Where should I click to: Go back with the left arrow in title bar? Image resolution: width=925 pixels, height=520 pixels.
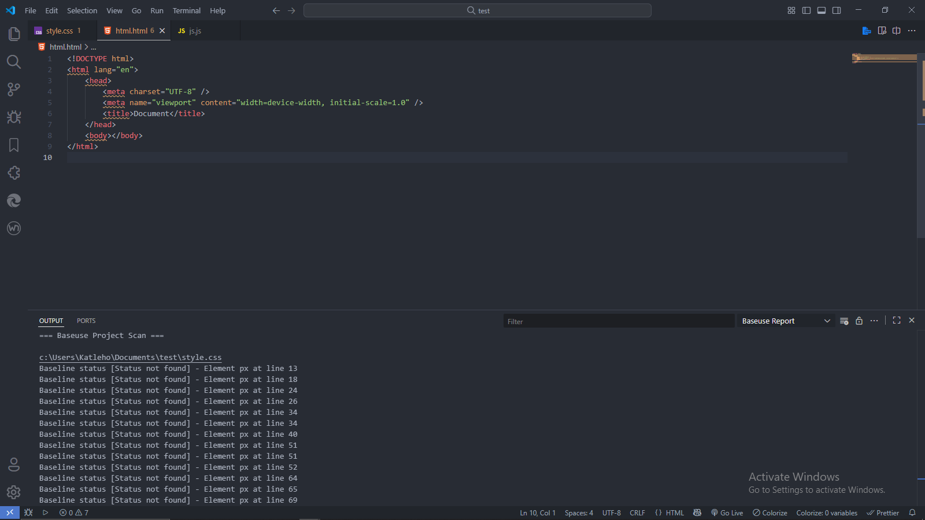coord(276,10)
